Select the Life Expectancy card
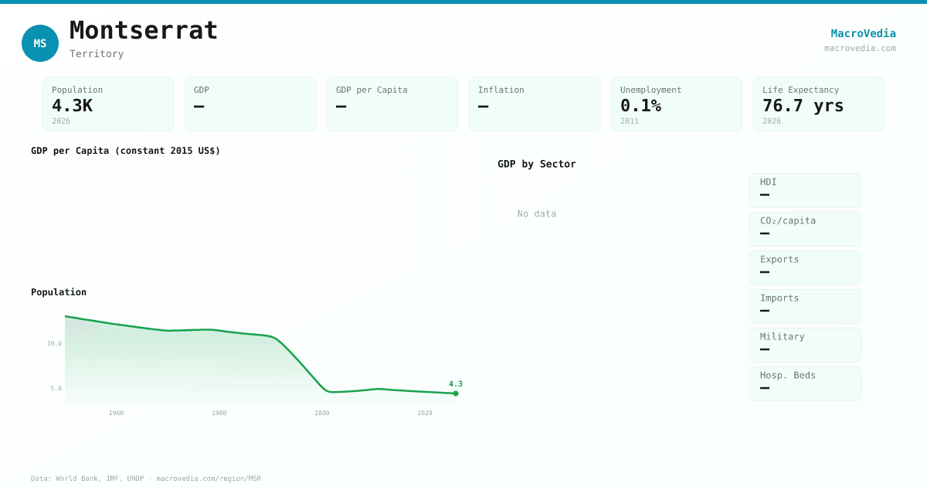This screenshot has width=927, height=487. pyautogui.click(x=819, y=104)
